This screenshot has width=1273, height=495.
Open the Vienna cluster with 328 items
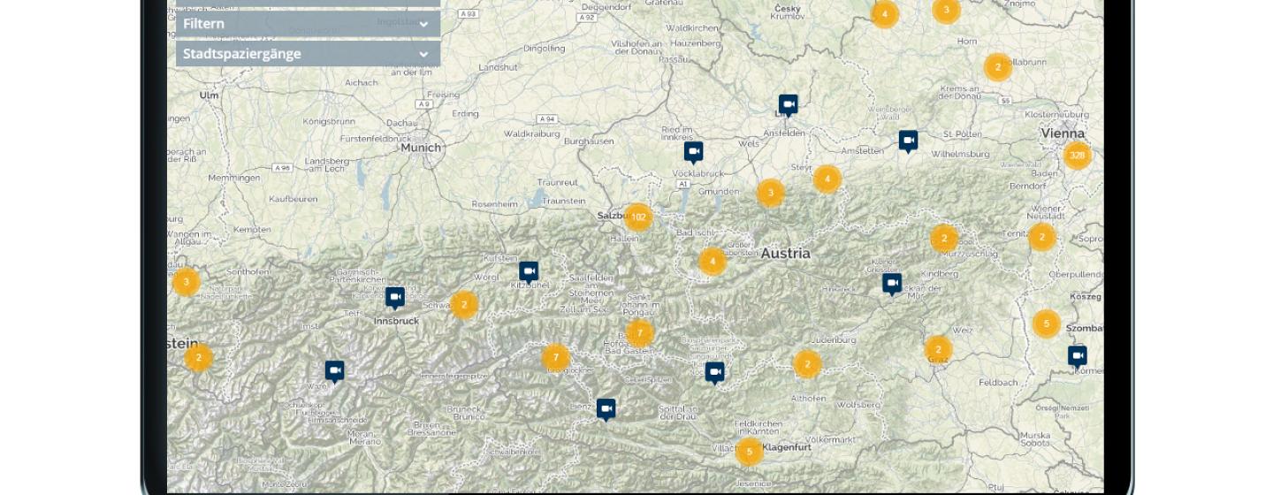1078,156
